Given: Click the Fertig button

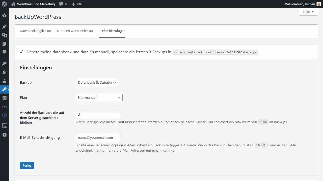Looking at the screenshot, I should [27, 165].
